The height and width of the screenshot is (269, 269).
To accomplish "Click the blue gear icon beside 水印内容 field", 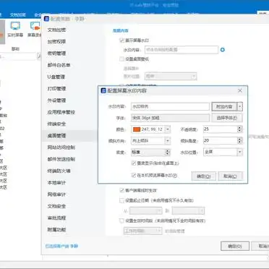I will [x=223, y=50].
